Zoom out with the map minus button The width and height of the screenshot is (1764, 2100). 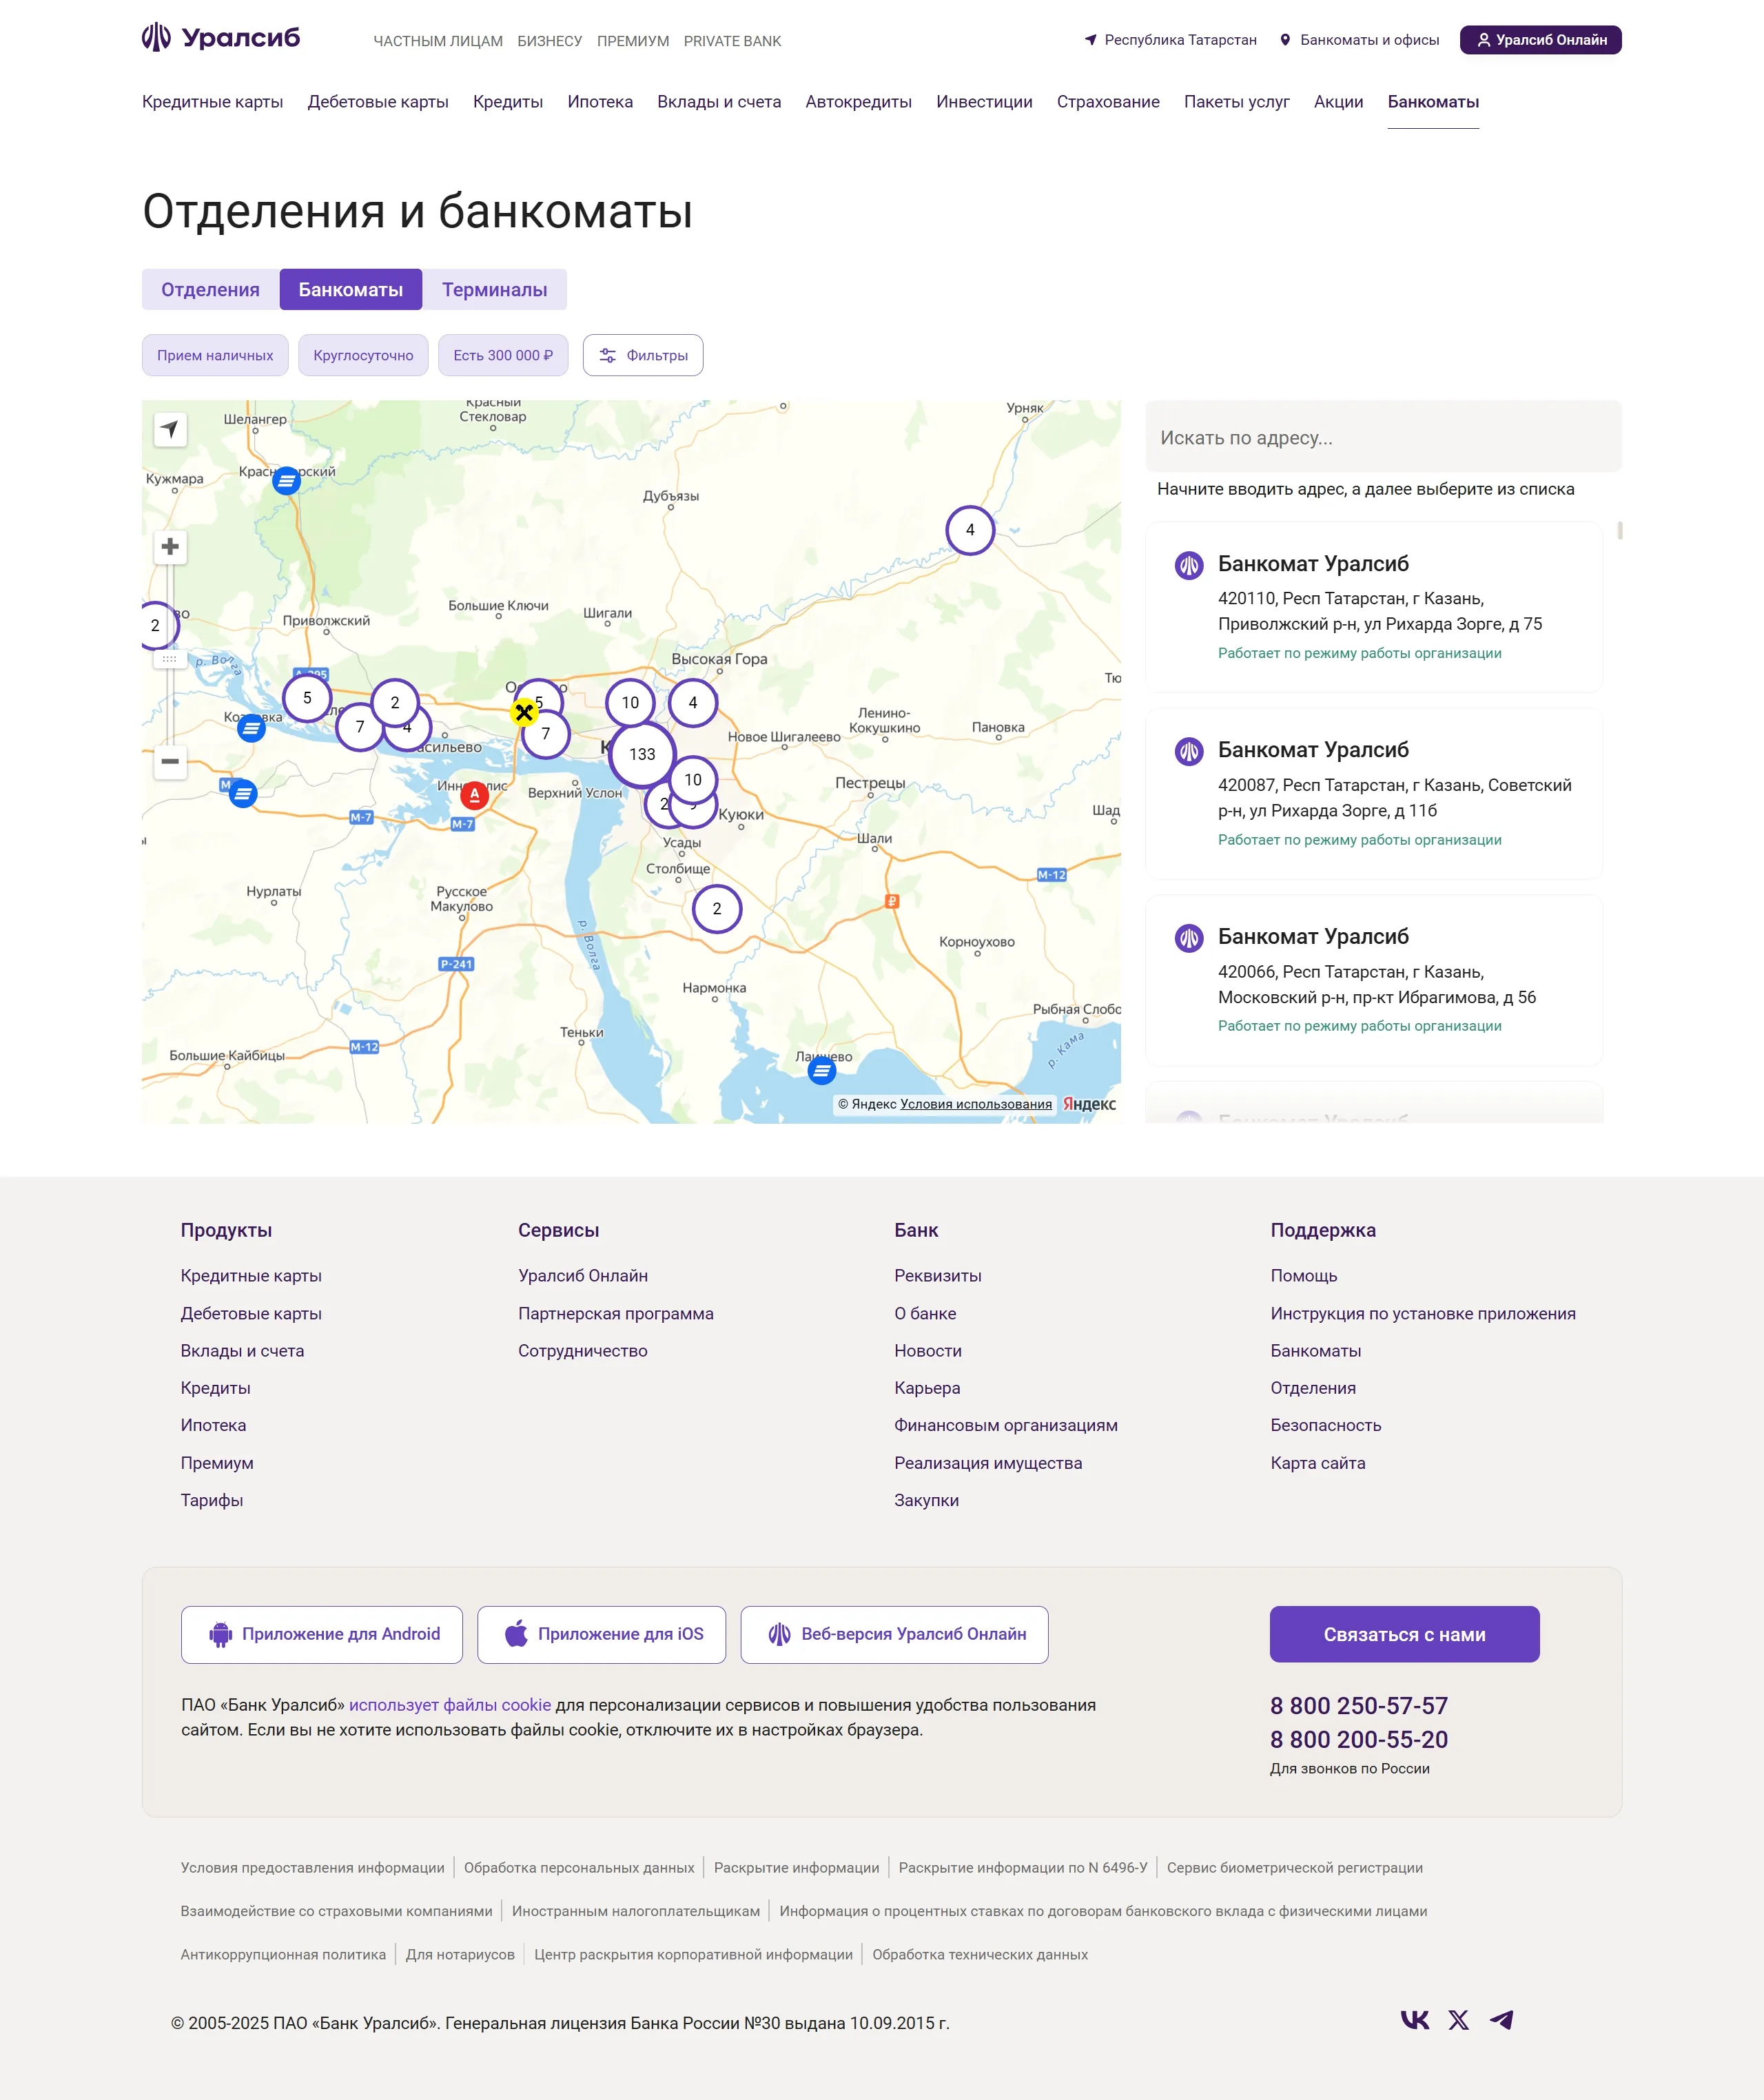click(170, 761)
